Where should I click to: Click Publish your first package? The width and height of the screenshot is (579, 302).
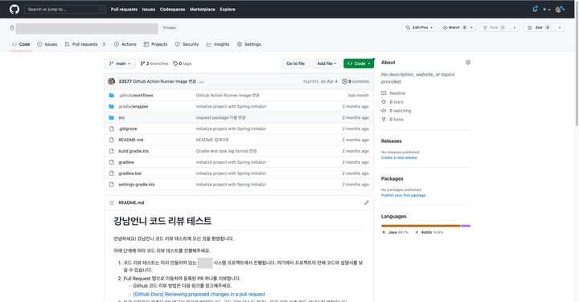click(403, 195)
